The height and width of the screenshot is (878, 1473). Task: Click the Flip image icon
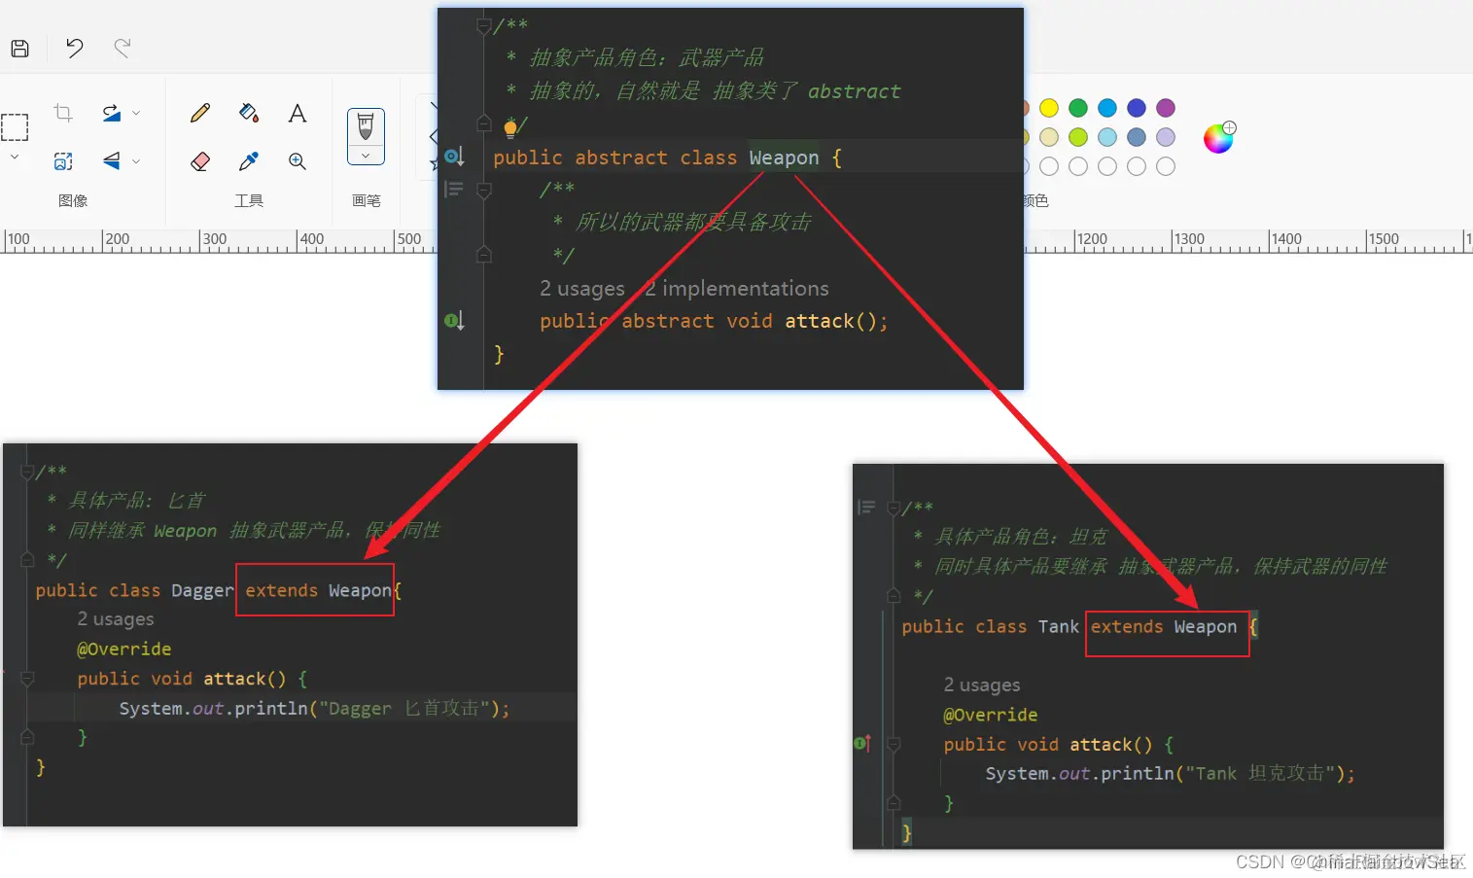pos(112,160)
